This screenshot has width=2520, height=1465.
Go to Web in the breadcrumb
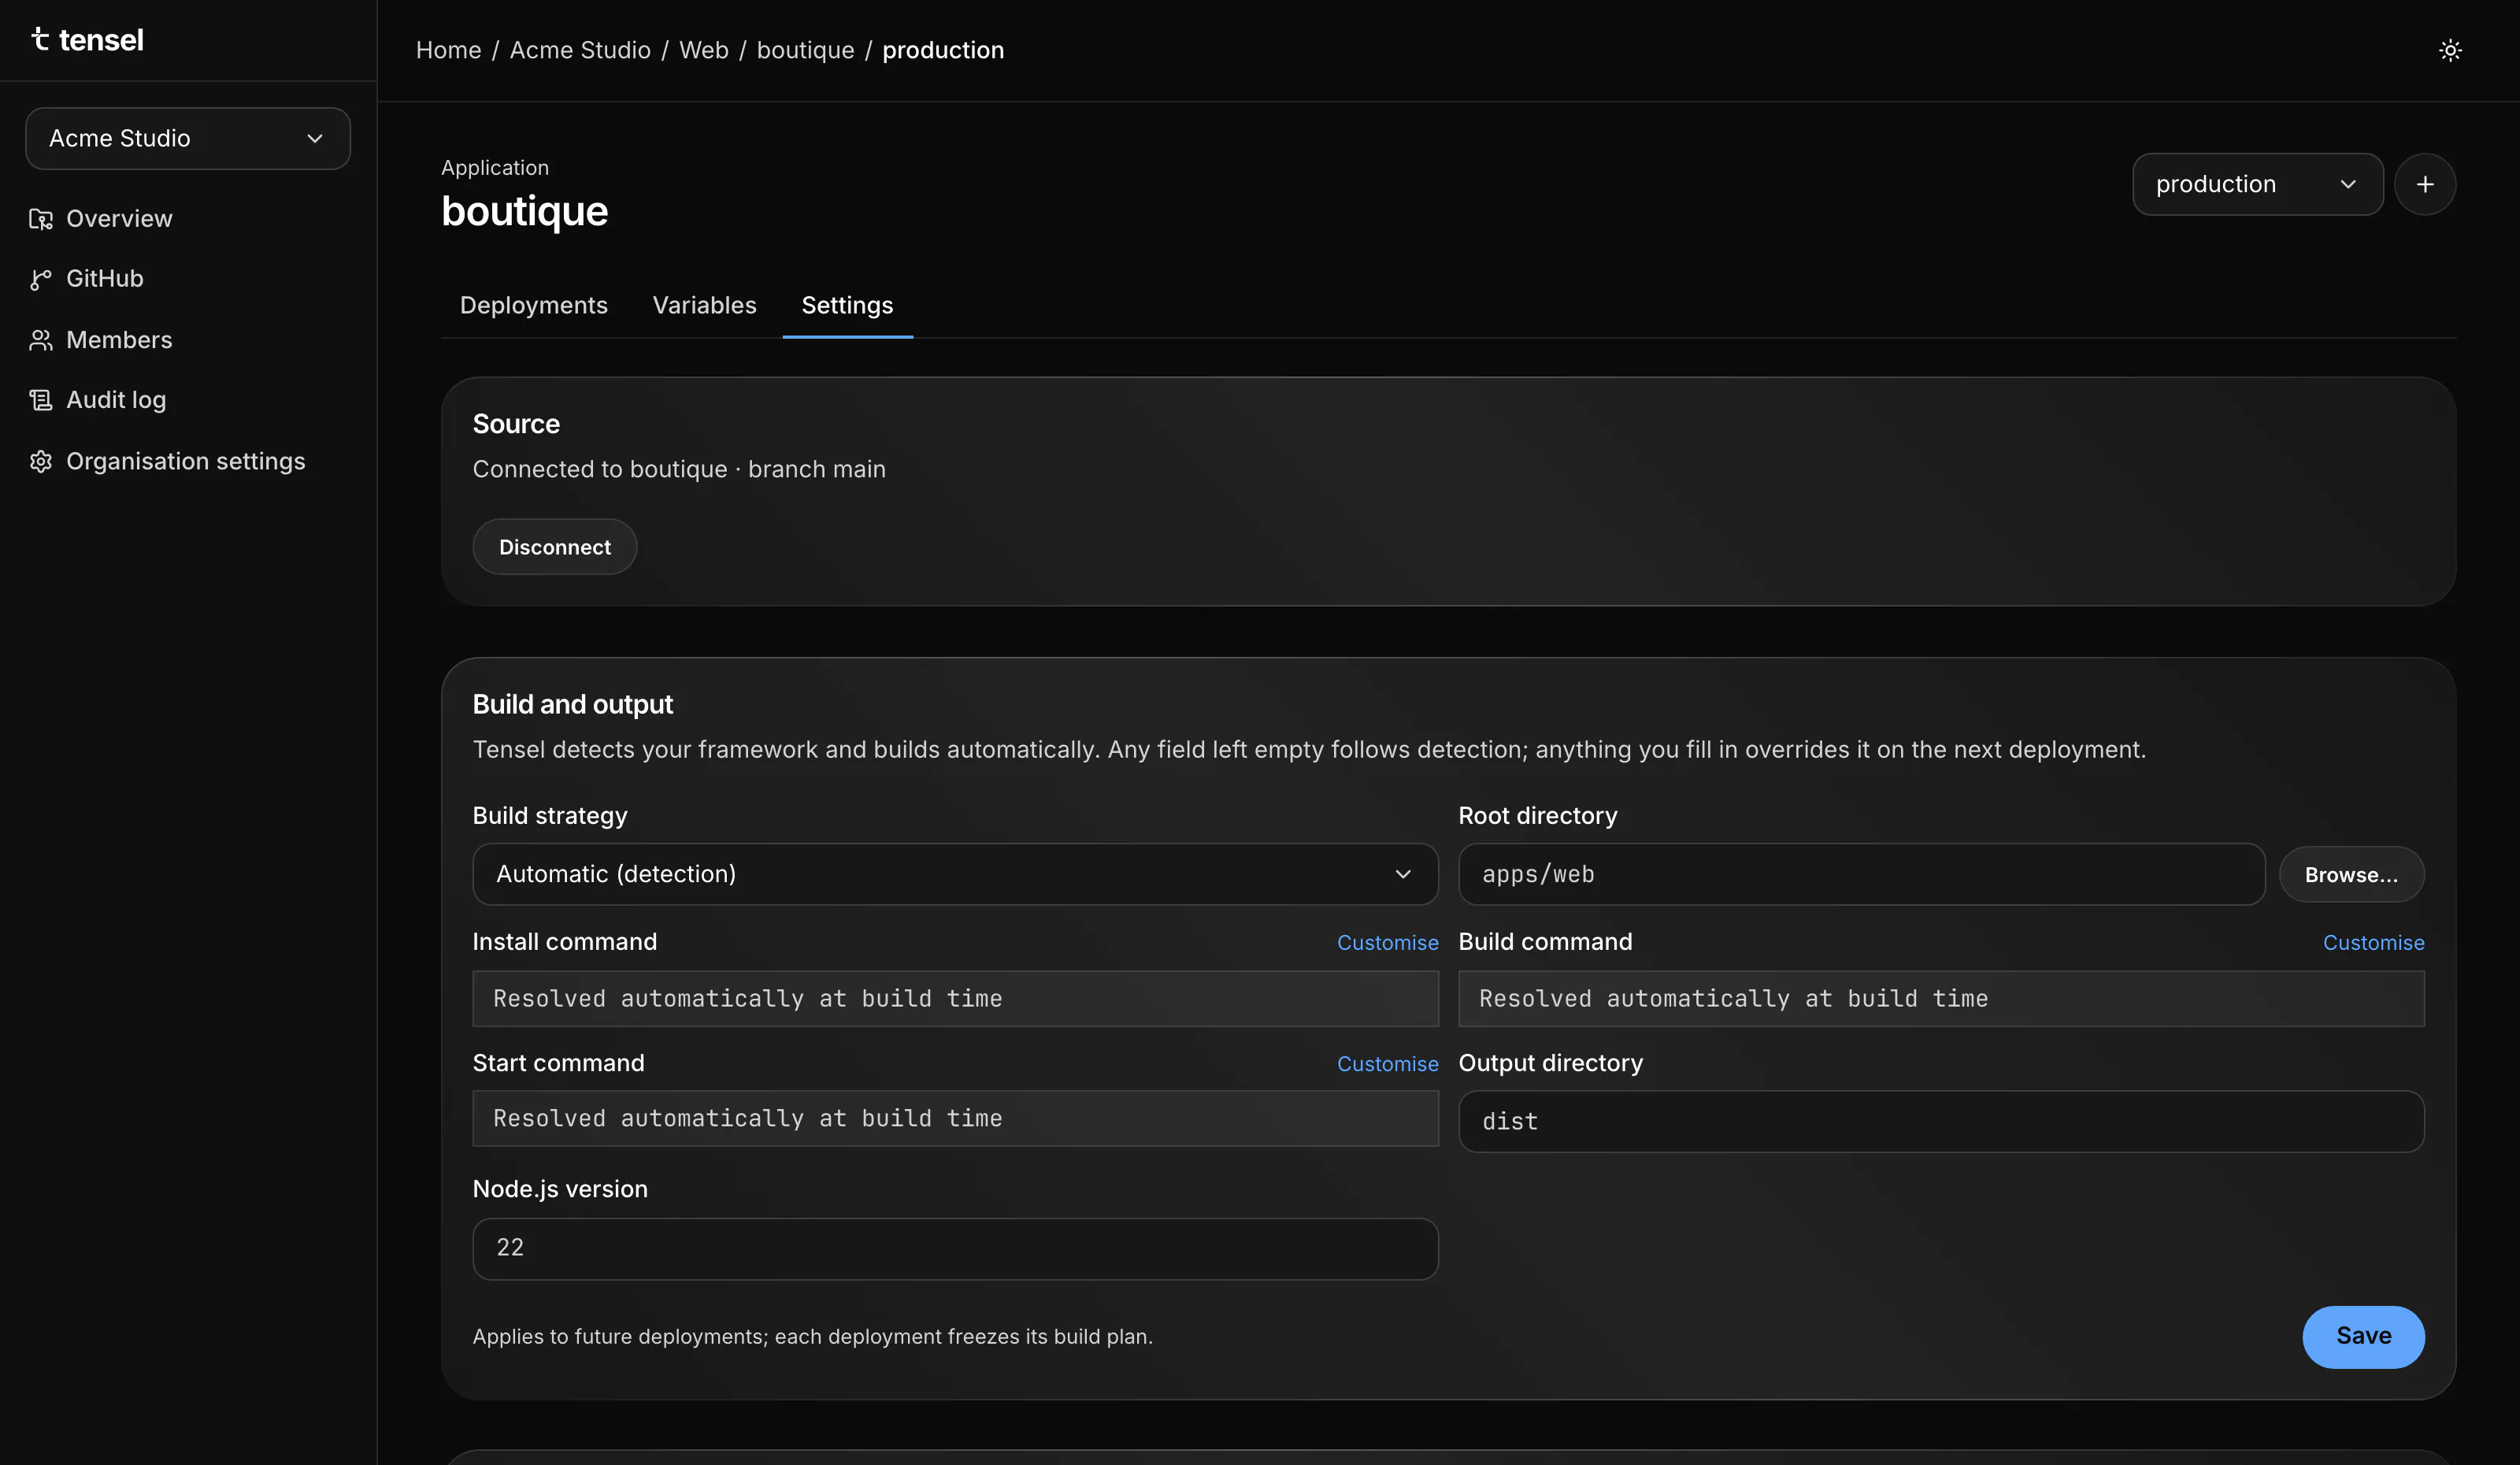pos(704,50)
